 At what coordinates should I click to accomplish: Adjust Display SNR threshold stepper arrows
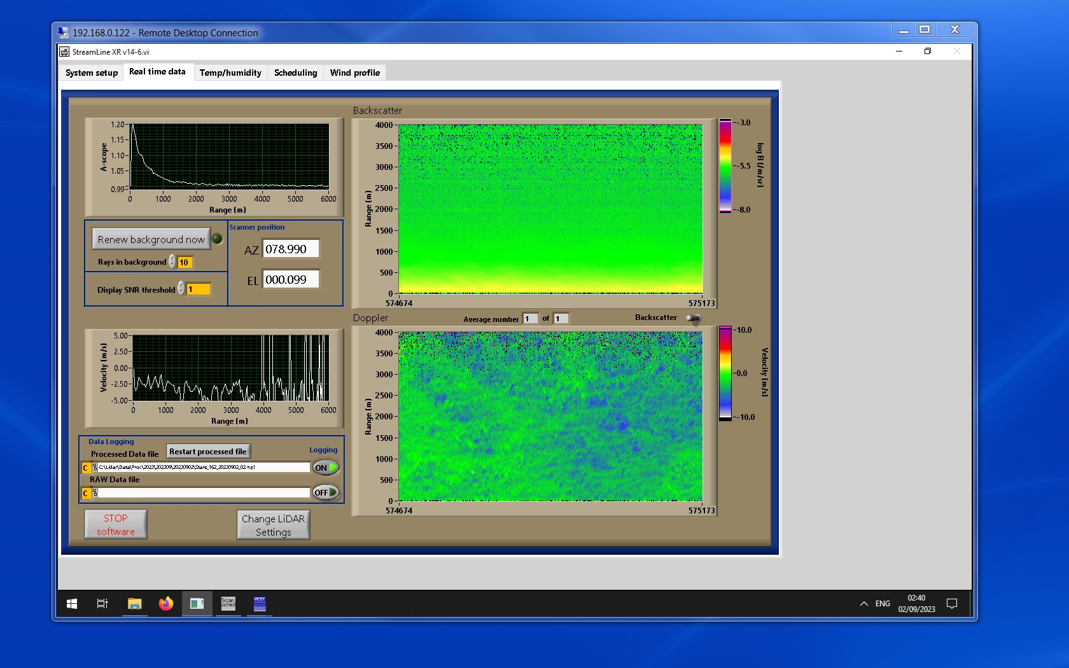pos(181,289)
